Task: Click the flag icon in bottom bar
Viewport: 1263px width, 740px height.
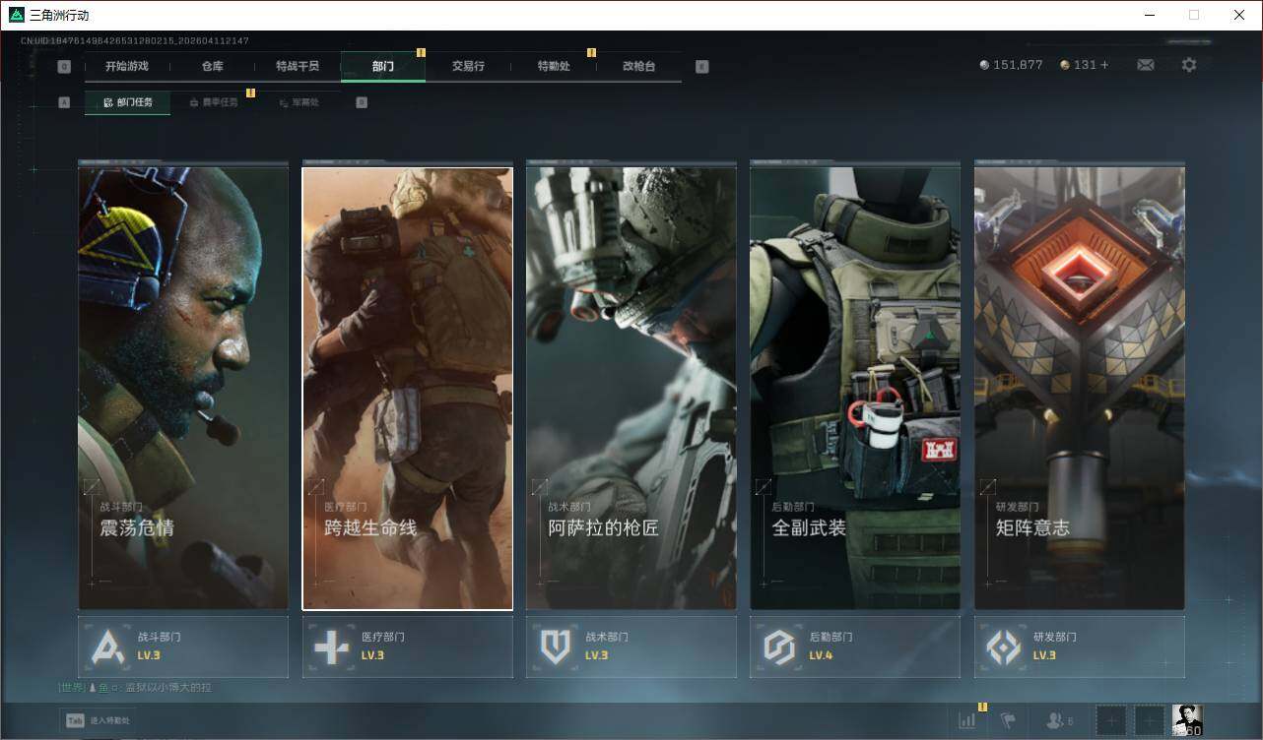Action: (x=1009, y=720)
